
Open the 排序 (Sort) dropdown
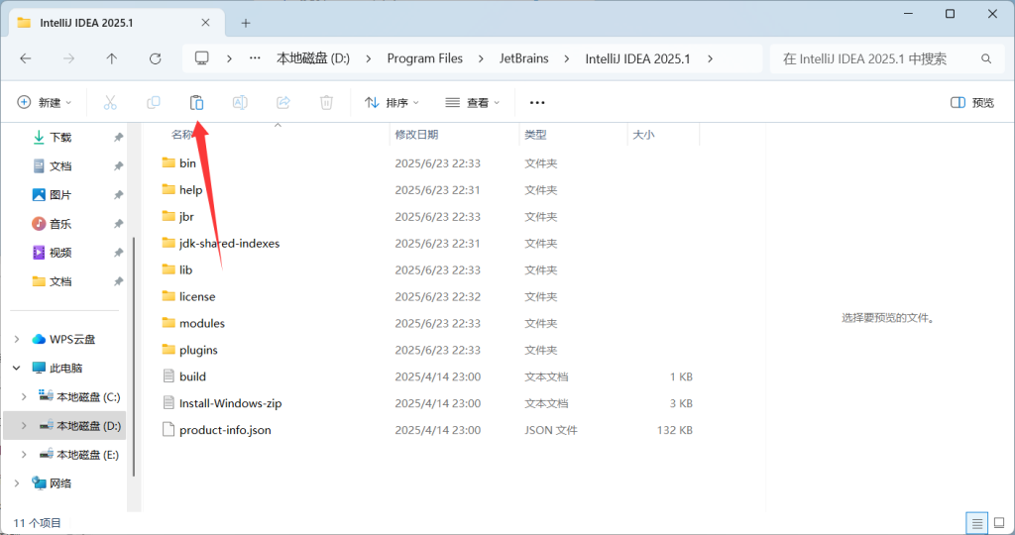tap(392, 102)
